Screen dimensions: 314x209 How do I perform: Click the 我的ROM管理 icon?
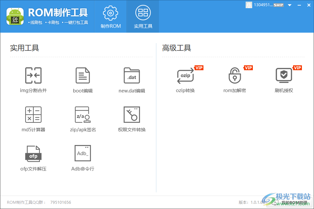[x=276, y=202]
